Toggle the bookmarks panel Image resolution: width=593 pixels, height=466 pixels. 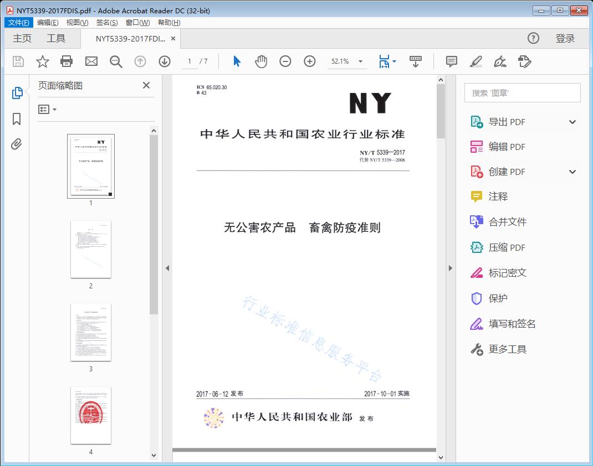tap(17, 118)
